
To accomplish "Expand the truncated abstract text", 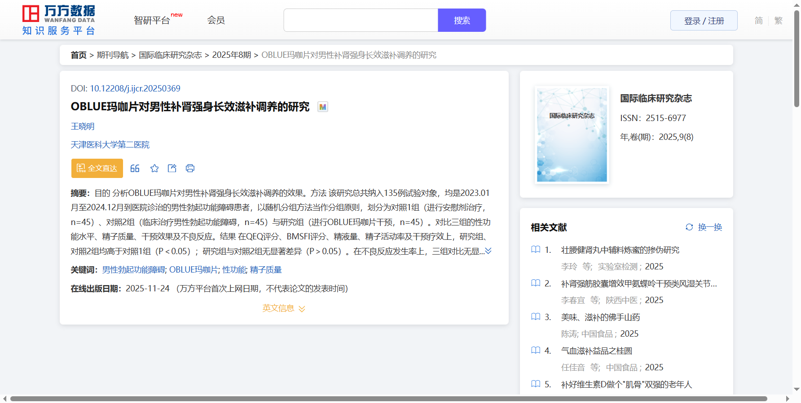I will (488, 251).
